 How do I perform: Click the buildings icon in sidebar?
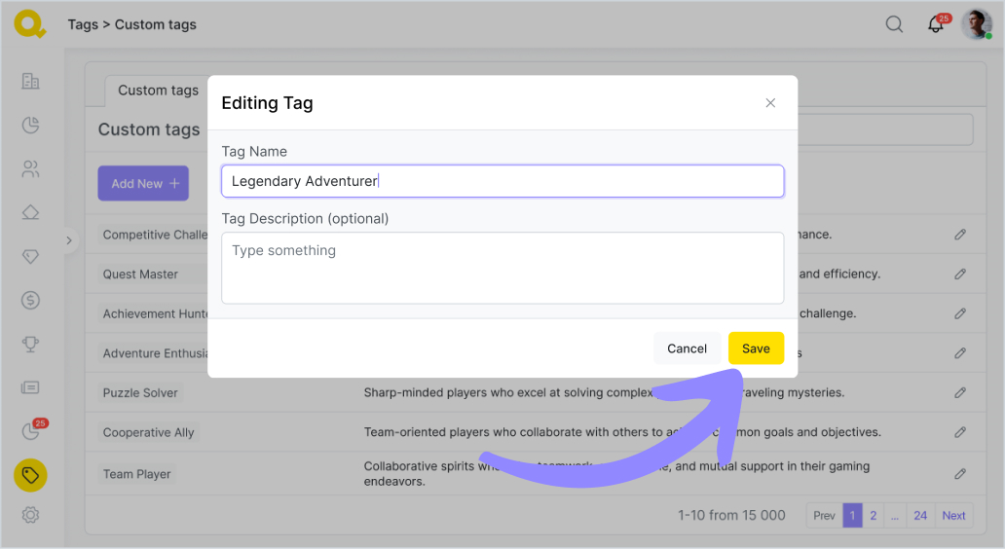point(30,81)
